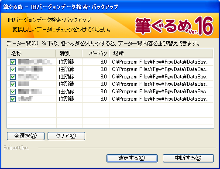Confirm with the 確定する(O) button

[132, 158]
